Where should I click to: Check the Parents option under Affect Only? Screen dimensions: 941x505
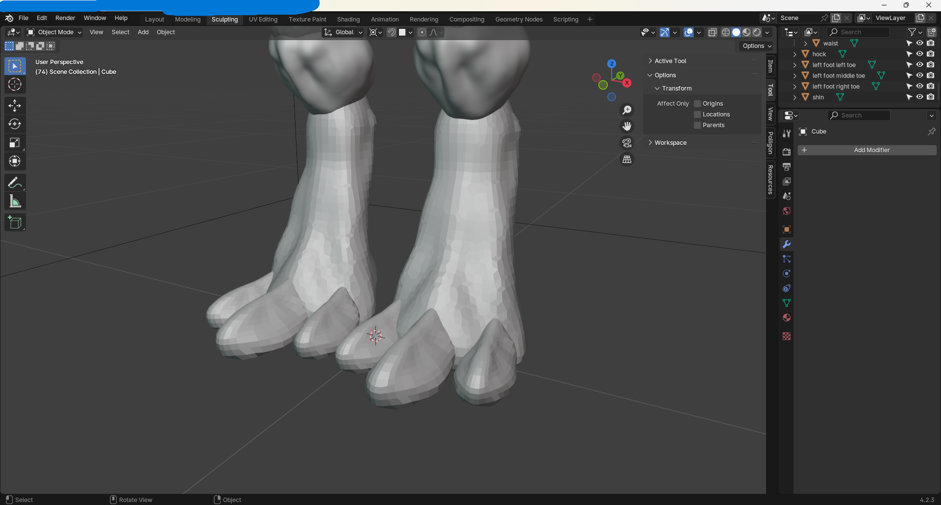coord(697,125)
